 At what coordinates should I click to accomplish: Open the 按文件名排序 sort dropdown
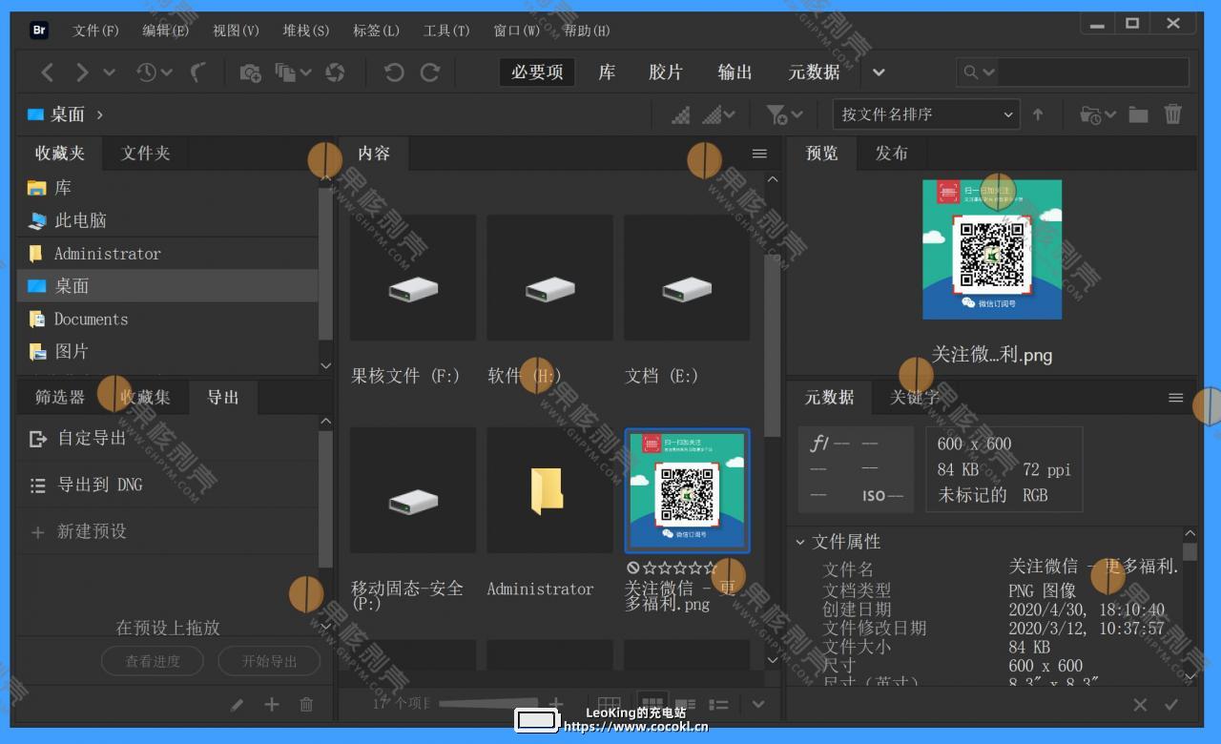[x=926, y=114]
